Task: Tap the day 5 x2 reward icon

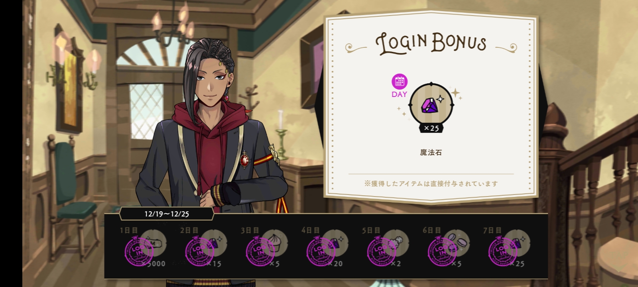Action: click(x=386, y=247)
